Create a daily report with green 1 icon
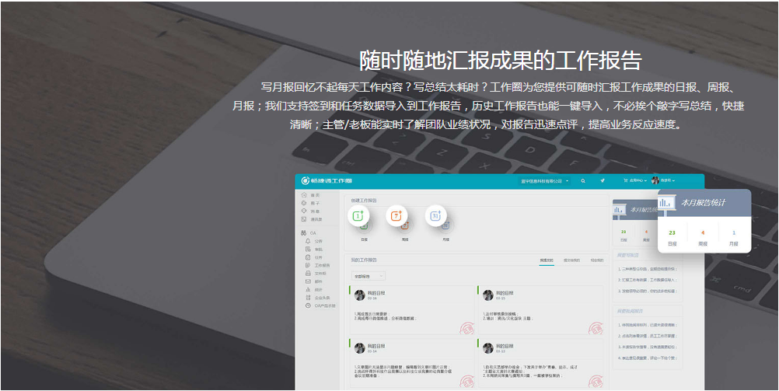The width and height of the screenshot is (779, 391). pyautogui.click(x=358, y=215)
